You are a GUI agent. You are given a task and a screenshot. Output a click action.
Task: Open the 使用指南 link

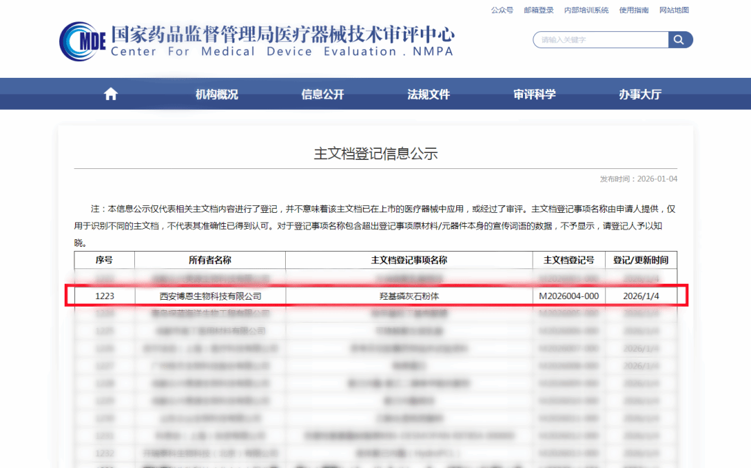633,10
